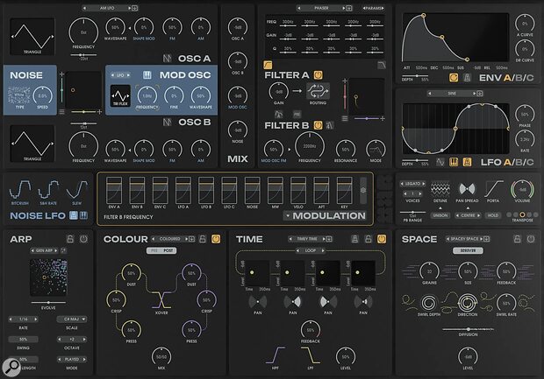Toggle the LFO metronome sync icon
The height and width of the screenshot is (379, 544).
(x=467, y=162)
